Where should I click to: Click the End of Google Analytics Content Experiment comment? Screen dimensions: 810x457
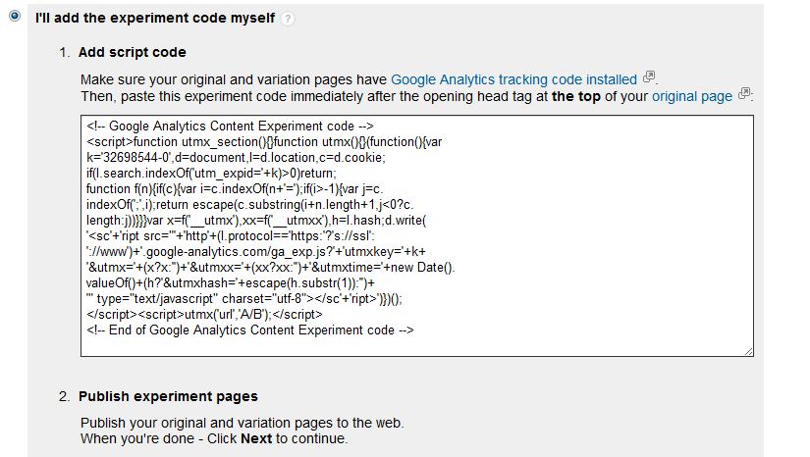tap(250, 330)
